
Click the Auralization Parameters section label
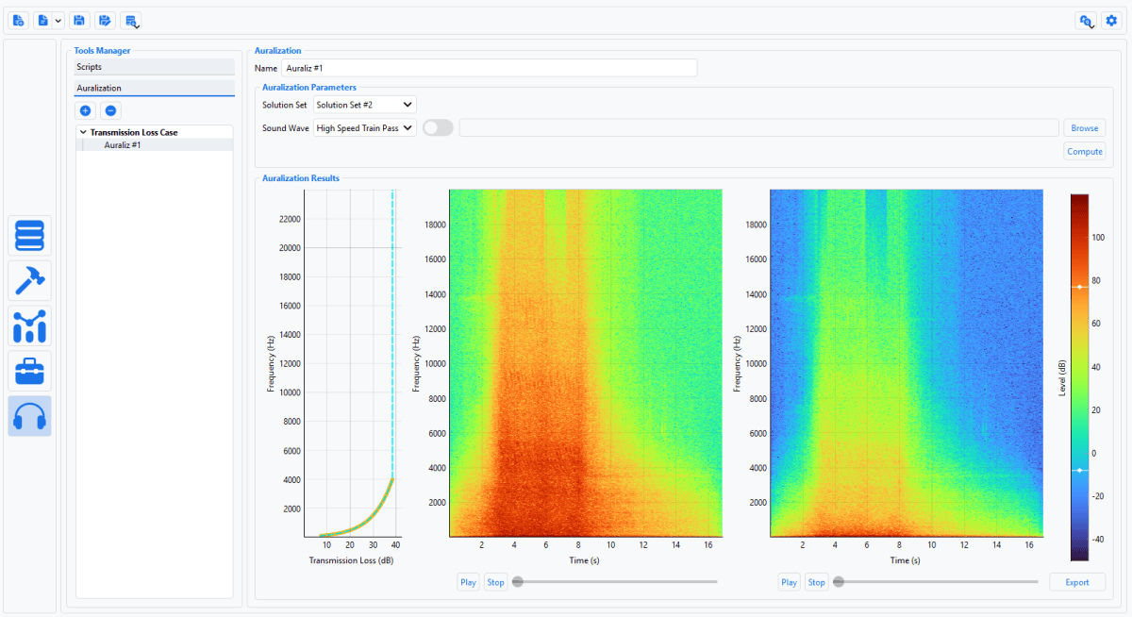click(x=308, y=87)
